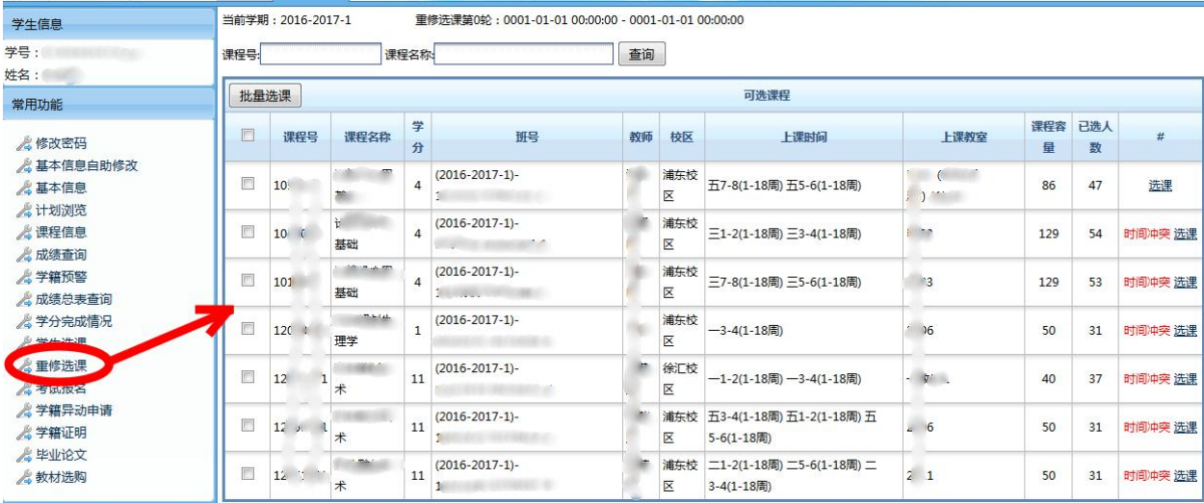Click the icon beside 计划浏览
The image size is (1204, 503).
(x=25, y=210)
